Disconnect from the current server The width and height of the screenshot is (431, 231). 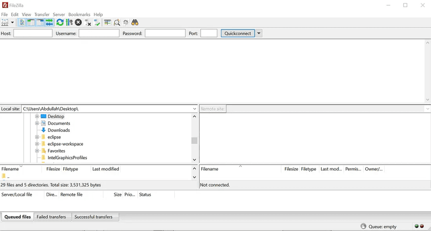pyautogui.click(x=88, y=22)
